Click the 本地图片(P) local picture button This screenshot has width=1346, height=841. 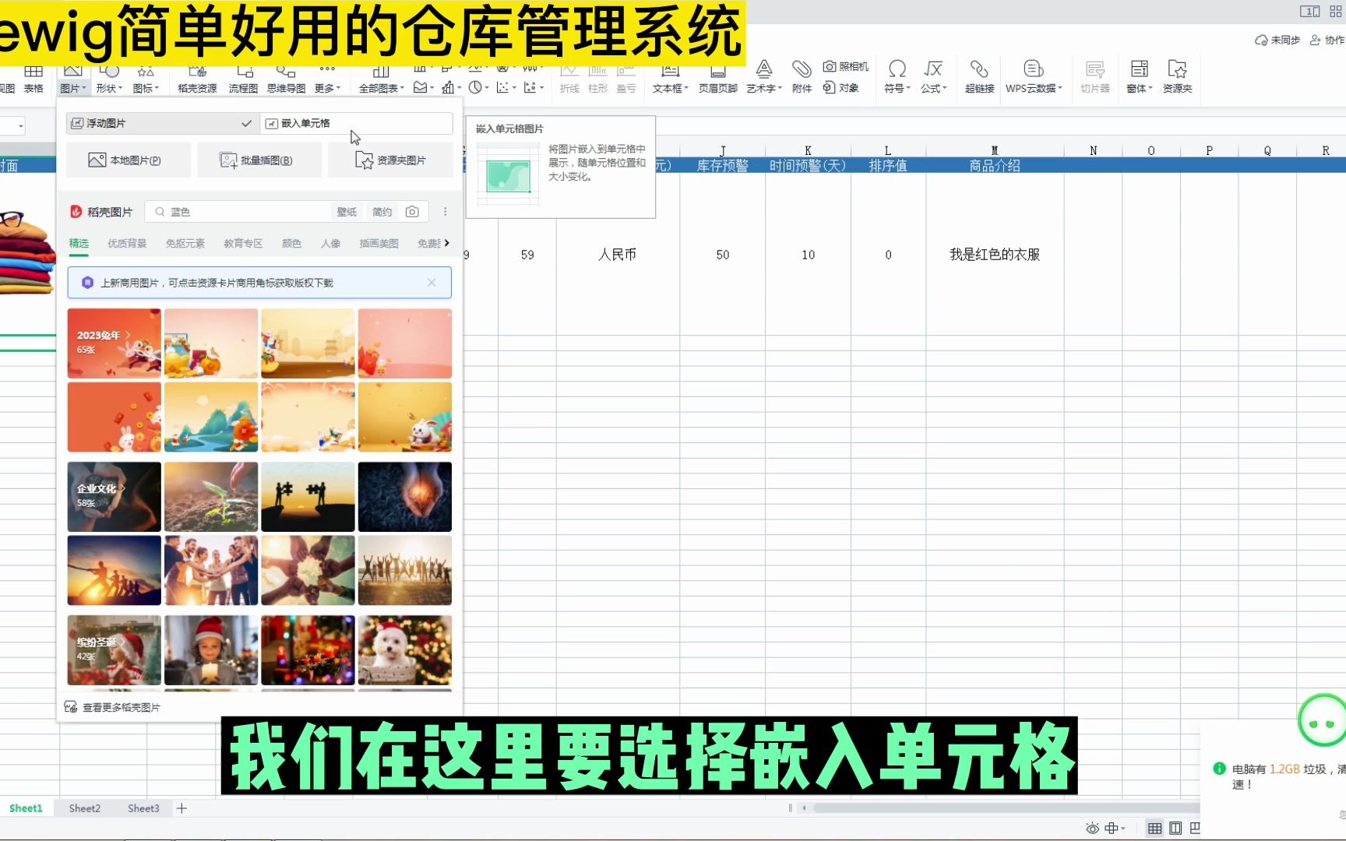click(129, 159)
